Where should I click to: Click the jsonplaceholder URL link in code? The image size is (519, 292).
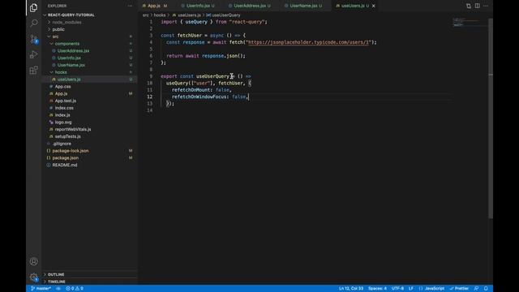pyautogui.click(x=308, y=42)
